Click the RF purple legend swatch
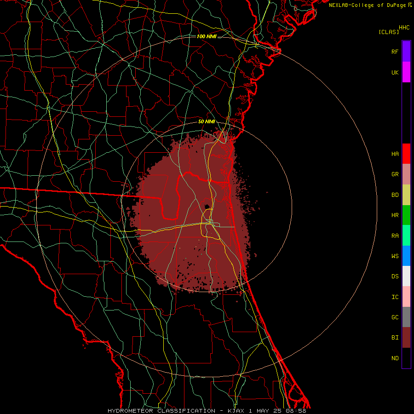 [406, 52]
